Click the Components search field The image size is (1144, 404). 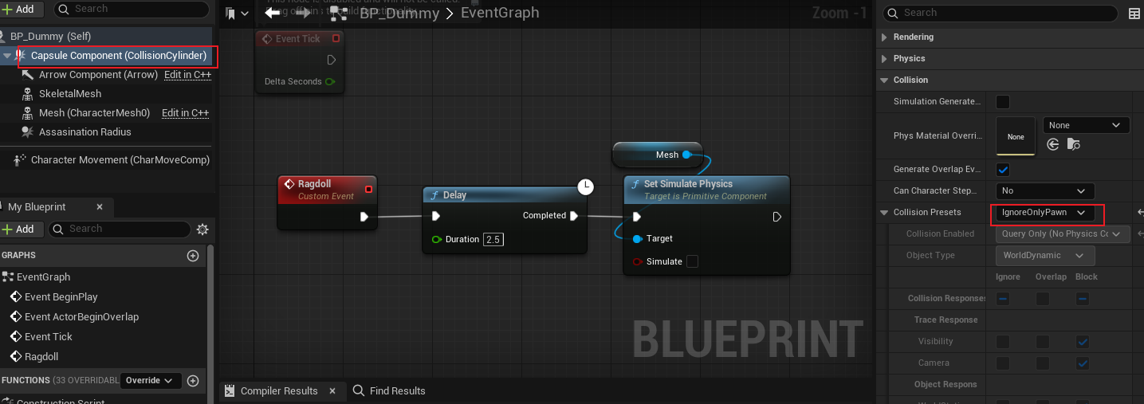pos(132,9)
